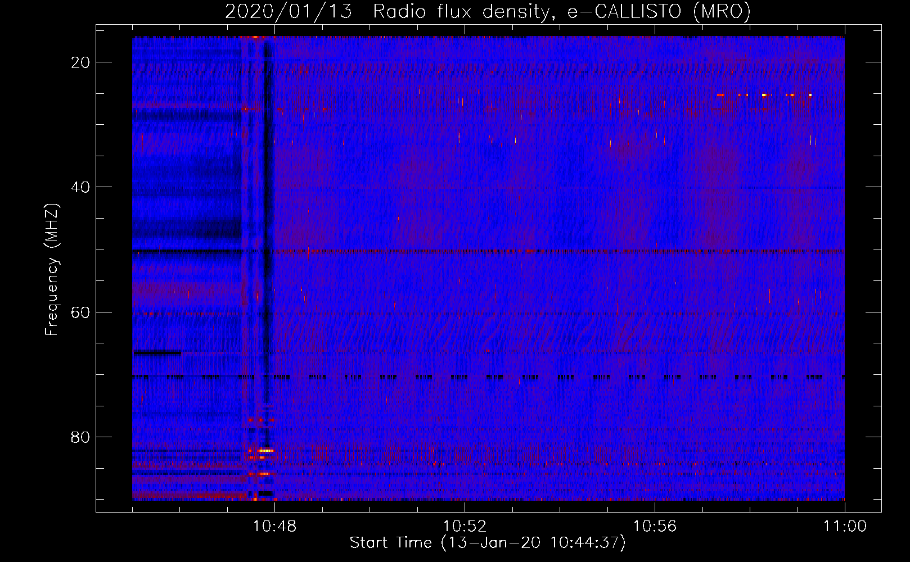The height and width of the screenshot is (562, 910).
Task: Click the 80 MHz frequency tick label
Action: point(80,437)
